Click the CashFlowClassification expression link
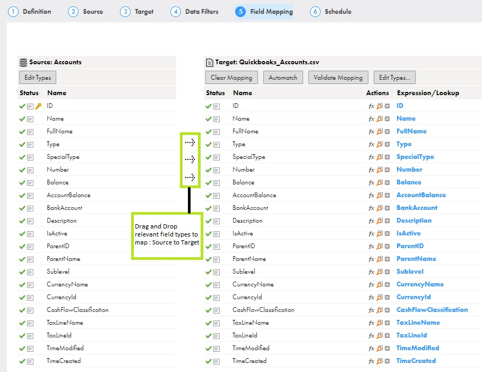 [432, 310]
